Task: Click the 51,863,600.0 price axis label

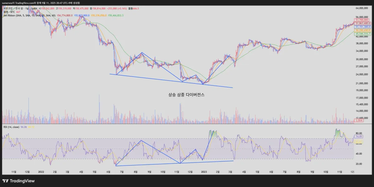Action: tap(362, 23)
